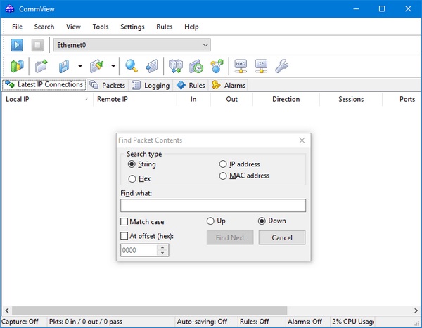The image size is (422, 328).
Task: Click the open folder icon in toolbar
Action: click(41, 66)
